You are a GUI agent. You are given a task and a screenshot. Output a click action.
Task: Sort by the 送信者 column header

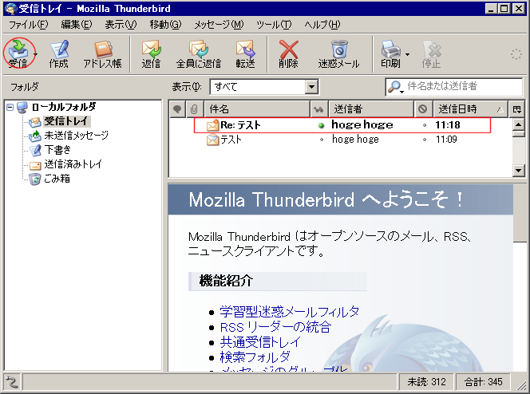[371, 109]
